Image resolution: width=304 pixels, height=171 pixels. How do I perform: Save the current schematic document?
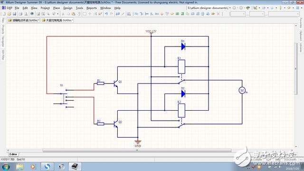[14, 14]
